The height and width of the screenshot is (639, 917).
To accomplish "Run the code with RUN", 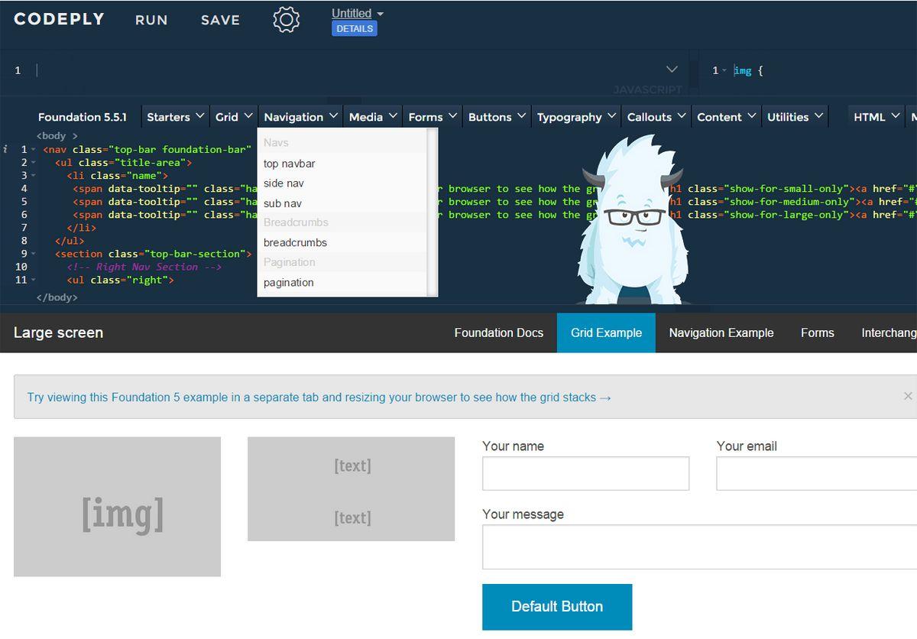I will (151, 21).
